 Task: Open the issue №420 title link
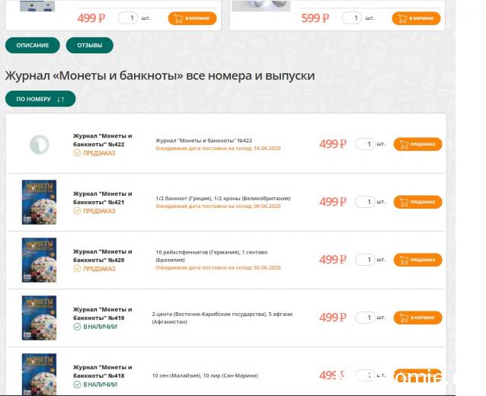(x=103, y=256)
